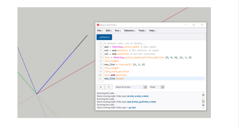
Task: Click 'ent = mod.entities' code line
Action: point(132,50)
